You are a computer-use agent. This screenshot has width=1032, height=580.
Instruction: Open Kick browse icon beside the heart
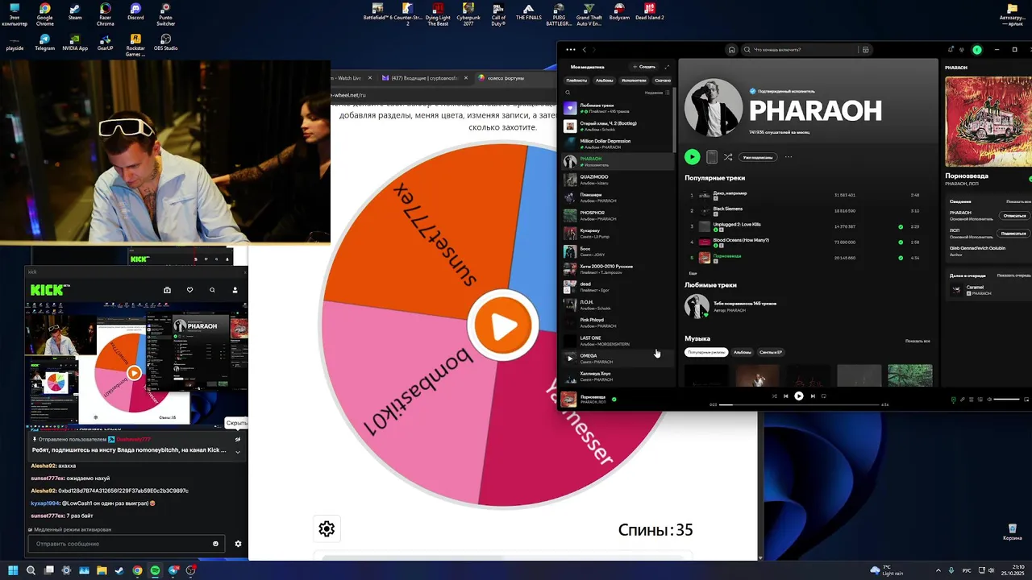coord(167,290)
